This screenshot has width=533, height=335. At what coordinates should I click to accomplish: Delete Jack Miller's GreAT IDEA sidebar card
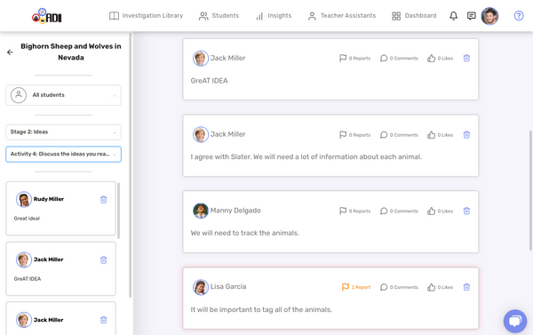[104, 259]
